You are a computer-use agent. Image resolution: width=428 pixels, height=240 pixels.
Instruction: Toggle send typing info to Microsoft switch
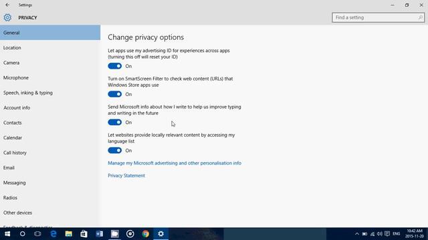(x=114, y=122)
